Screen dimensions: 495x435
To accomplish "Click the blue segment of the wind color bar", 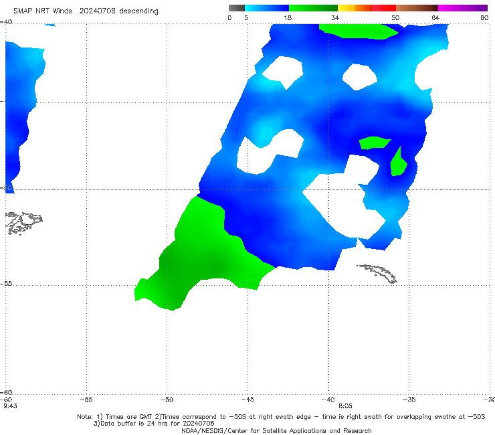I will [x=267, y=8].
